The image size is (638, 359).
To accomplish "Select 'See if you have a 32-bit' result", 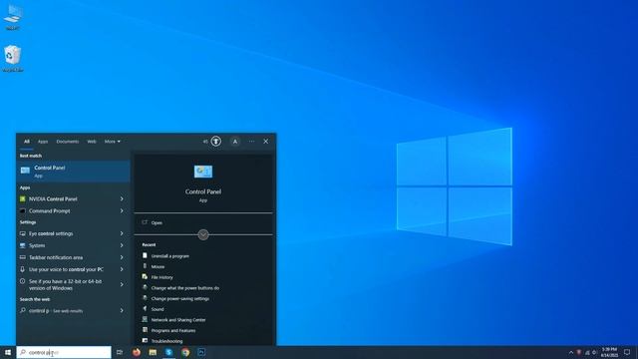I will click(x=65, y=284).
